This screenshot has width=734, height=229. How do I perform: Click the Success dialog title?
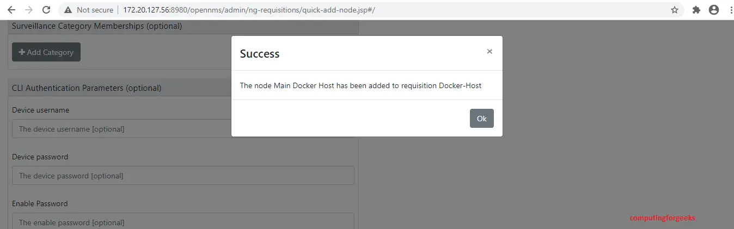click(260, 54)
